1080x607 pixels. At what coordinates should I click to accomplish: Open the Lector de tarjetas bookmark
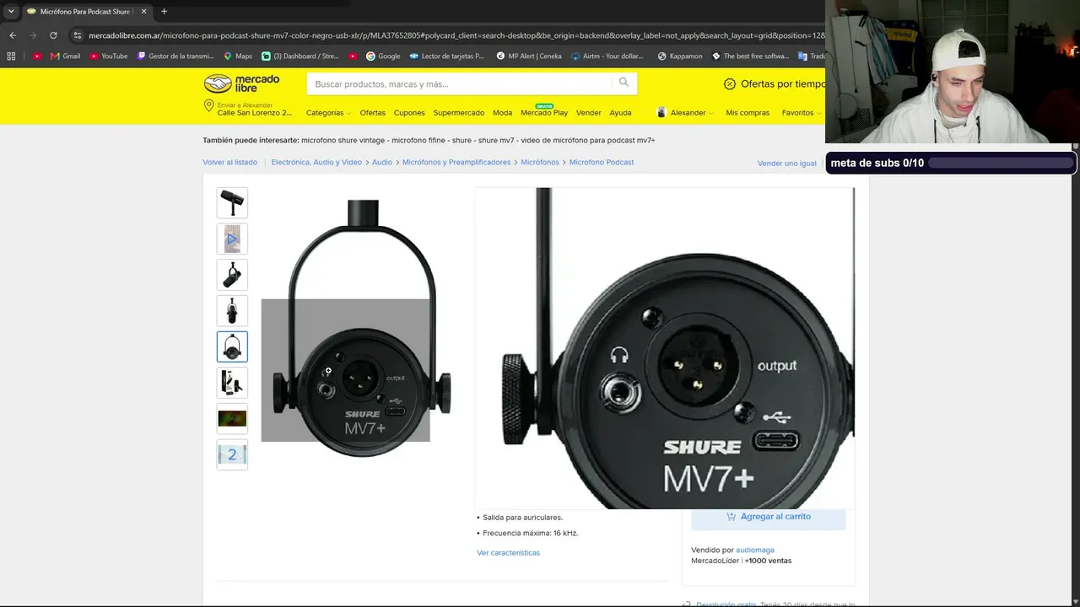(x=447, y=56)
